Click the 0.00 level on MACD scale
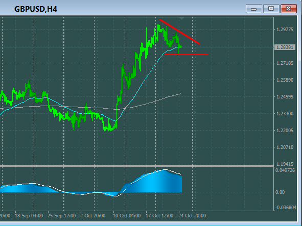 280,192
